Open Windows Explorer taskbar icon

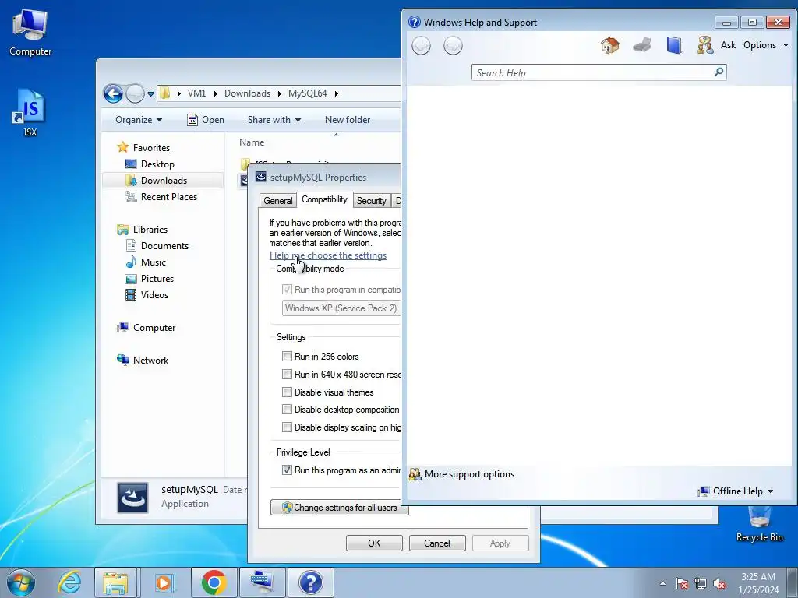point(115,582)
